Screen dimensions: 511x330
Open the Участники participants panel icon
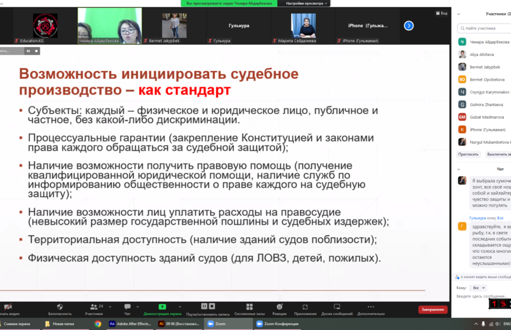click(x=94, y=307)
